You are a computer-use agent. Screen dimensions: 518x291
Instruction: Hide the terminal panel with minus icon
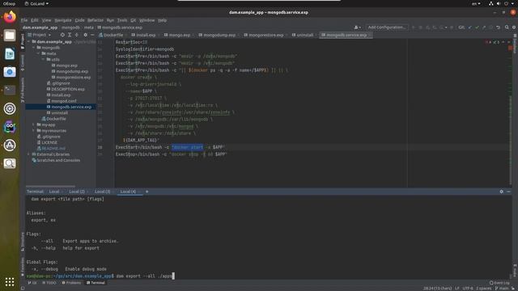click(508, 192)
